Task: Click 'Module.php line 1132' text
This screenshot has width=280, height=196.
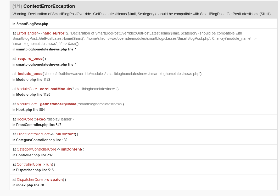Action: (x=33, y=79)
